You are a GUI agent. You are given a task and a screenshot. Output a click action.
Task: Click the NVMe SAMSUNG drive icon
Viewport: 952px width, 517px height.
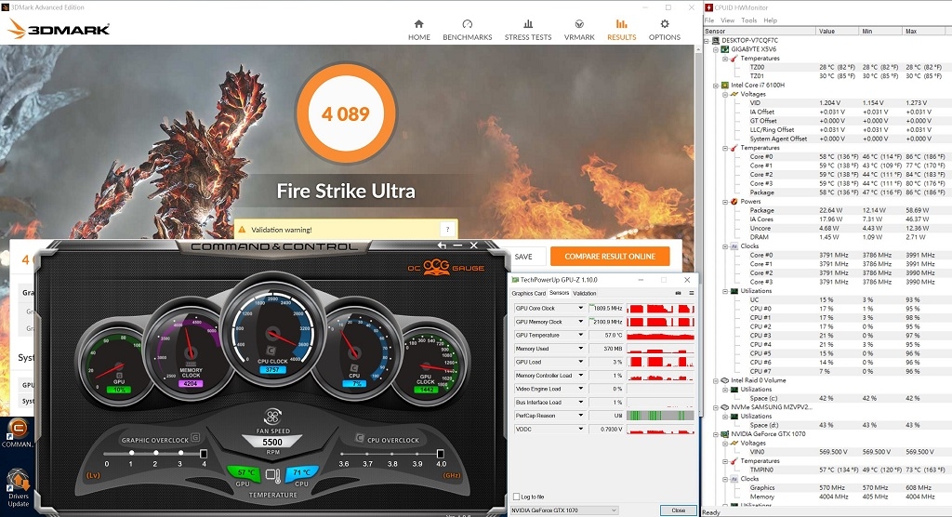[724, 407]
